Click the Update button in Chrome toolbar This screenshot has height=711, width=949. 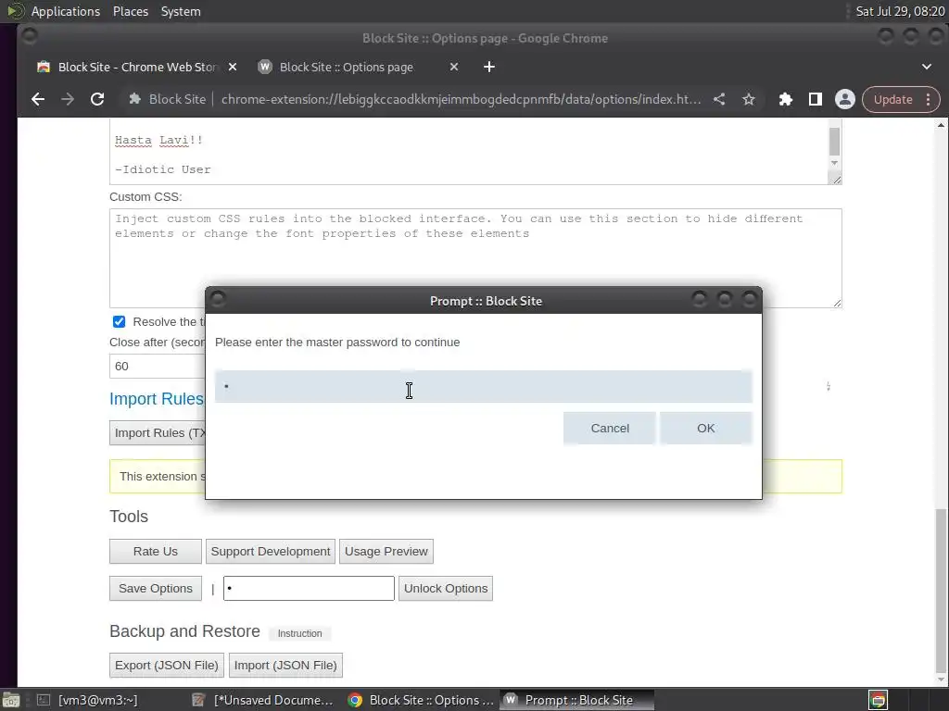click(892, 99)
